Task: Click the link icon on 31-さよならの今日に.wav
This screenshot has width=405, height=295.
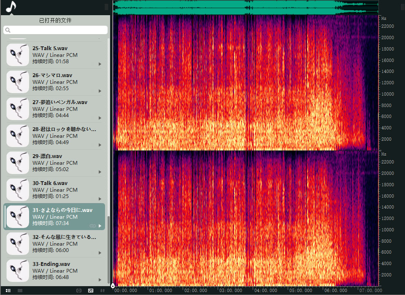Action: coord(93,226)
